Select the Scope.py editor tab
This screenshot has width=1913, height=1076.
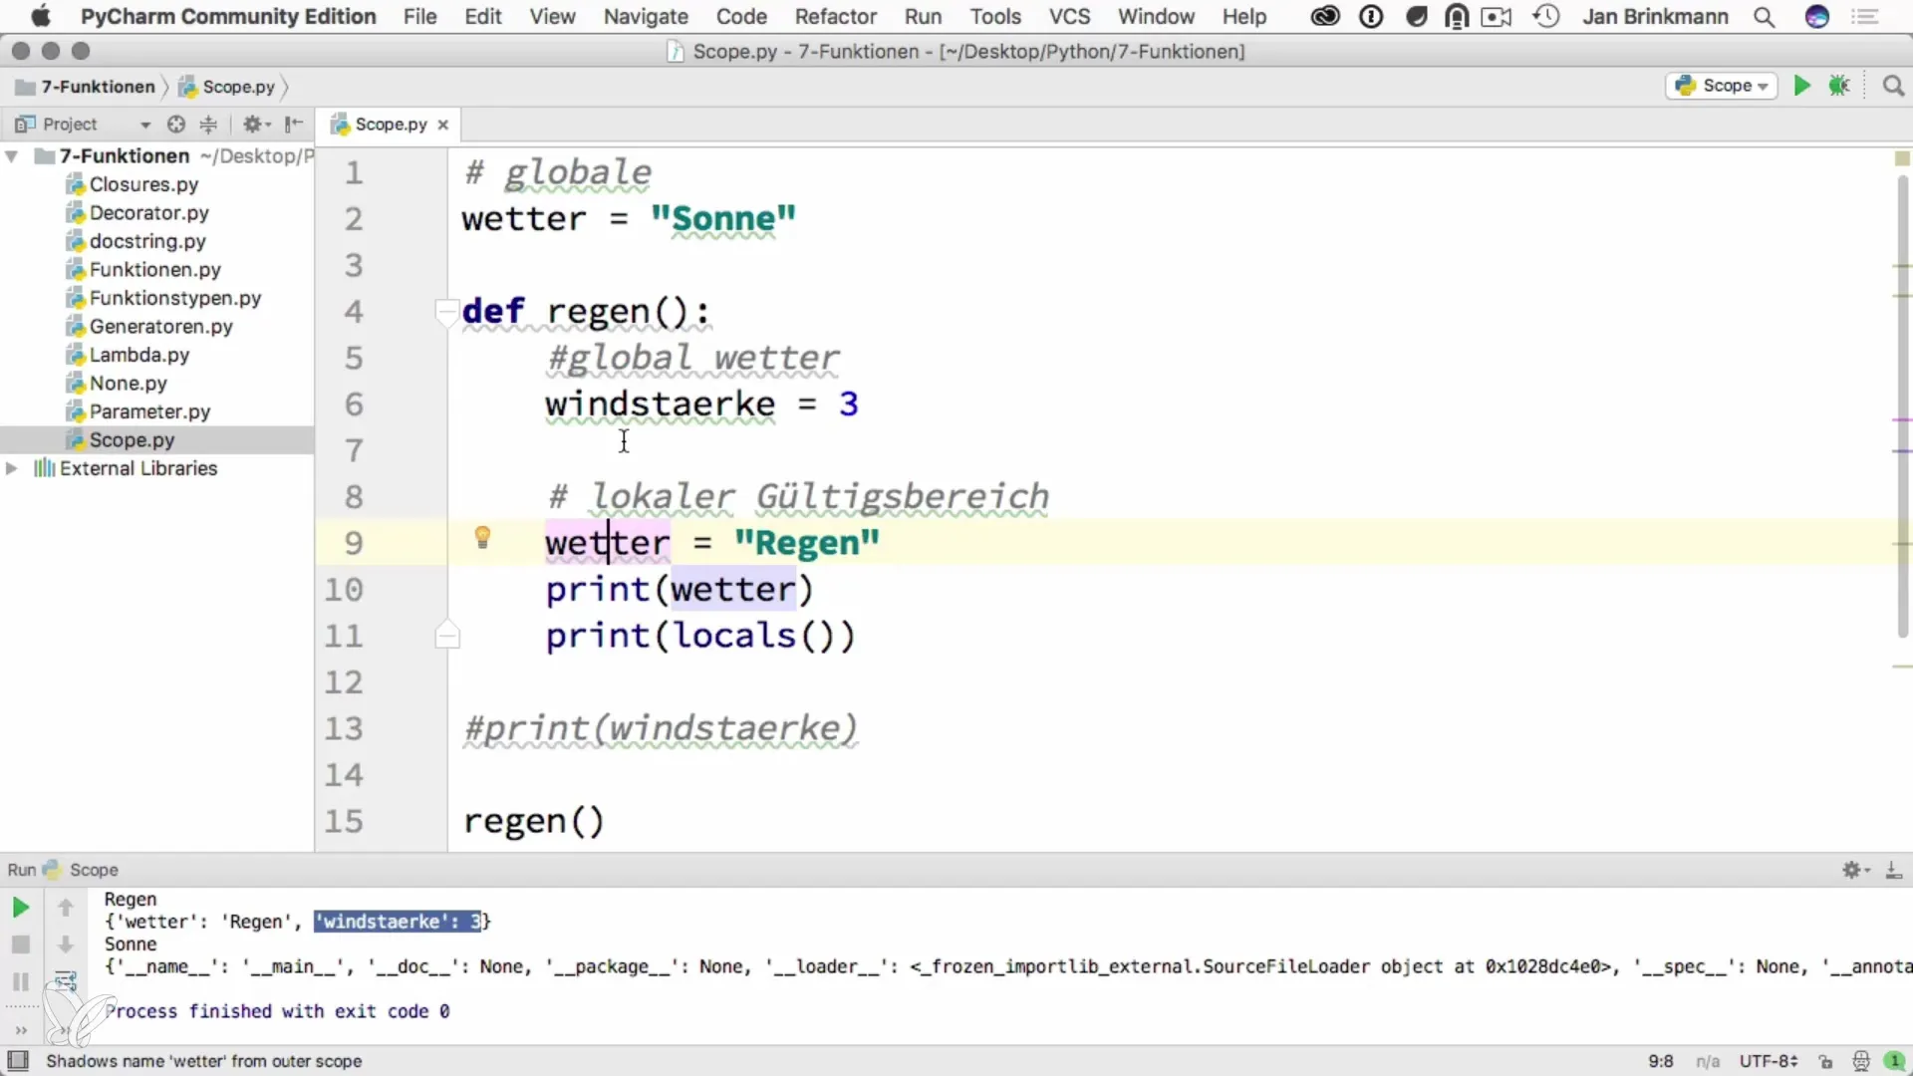pyautogui.click(x=390, y=125)
